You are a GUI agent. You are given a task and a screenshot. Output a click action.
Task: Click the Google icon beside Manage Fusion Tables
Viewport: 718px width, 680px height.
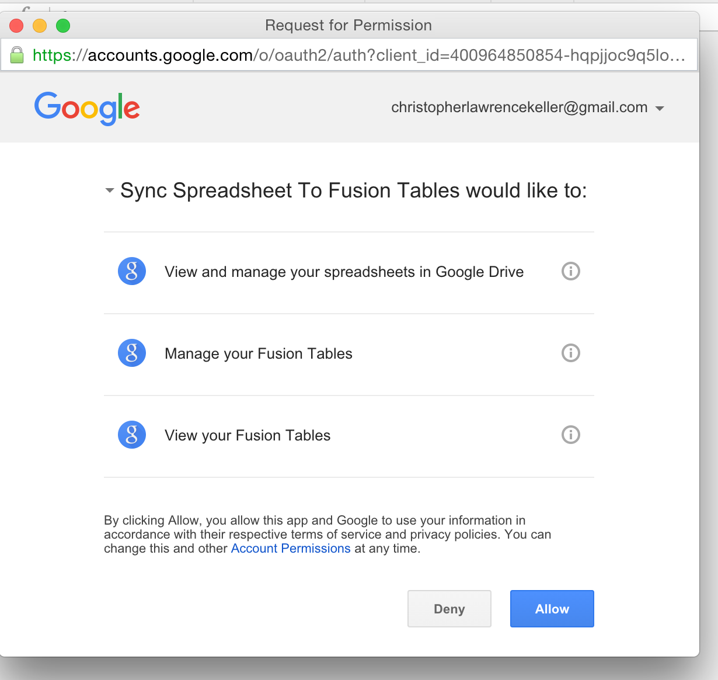tap(132, 353)
